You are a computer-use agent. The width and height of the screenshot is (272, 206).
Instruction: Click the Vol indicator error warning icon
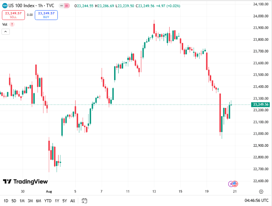(12, 25)
